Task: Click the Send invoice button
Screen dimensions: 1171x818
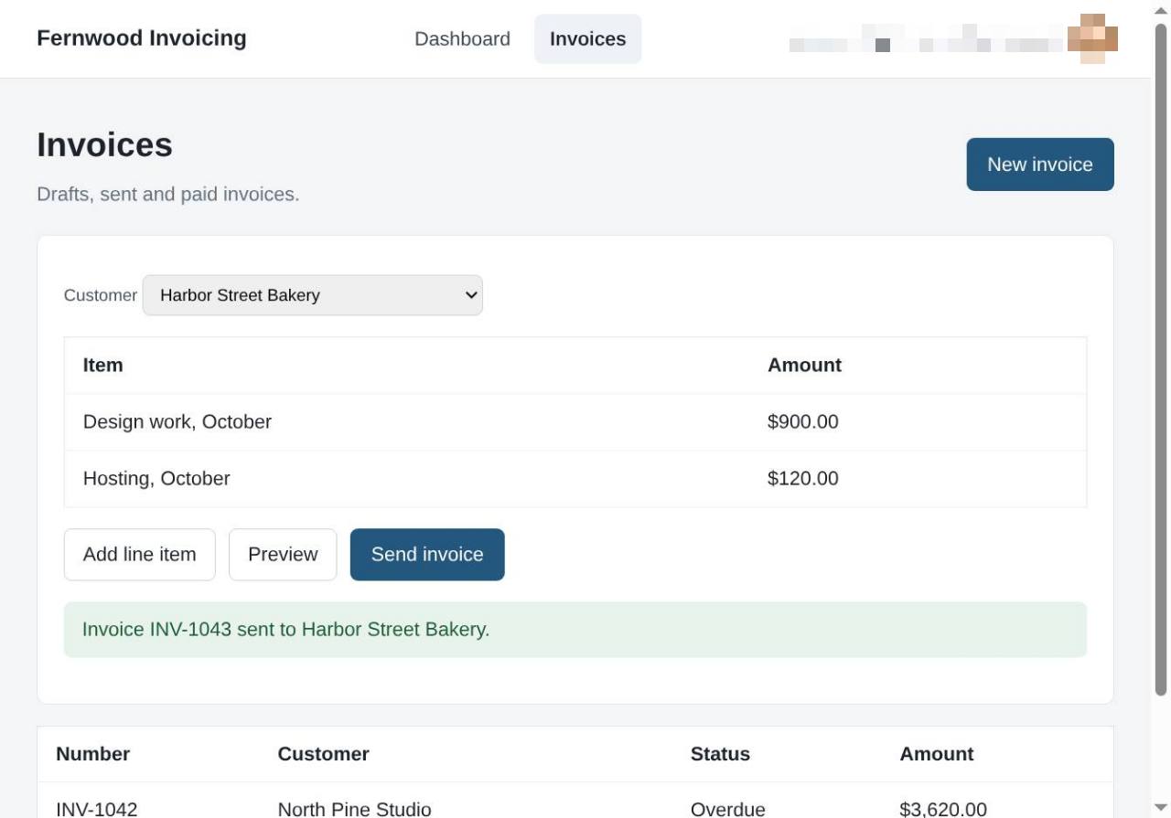Action: 427,555
